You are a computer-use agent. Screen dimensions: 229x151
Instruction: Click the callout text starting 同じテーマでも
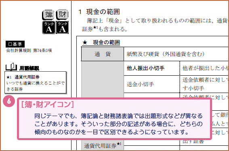(x=118, y=124)
